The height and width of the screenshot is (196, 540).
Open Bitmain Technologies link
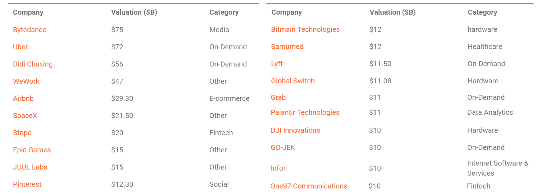click(x=305, y=29)
